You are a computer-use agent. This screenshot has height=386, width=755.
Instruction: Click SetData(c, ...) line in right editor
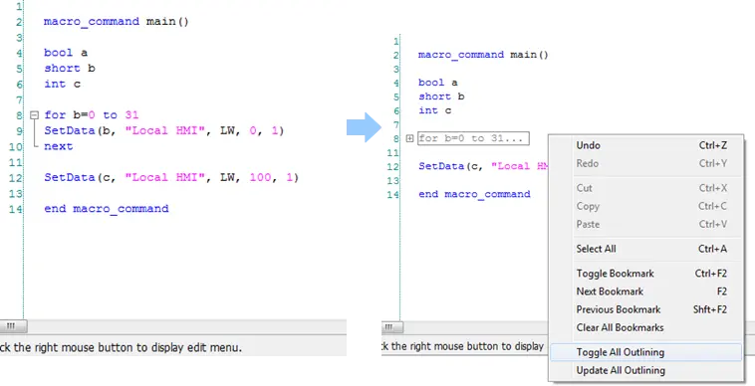pyautogui.click(x=483, y=166)
